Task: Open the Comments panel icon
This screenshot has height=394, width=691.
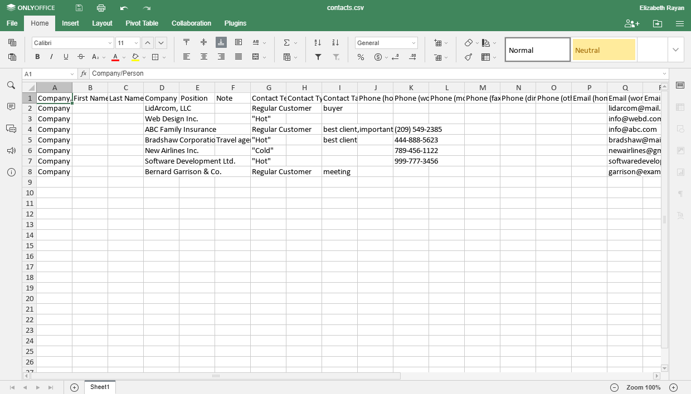Action: click(x=11, y=107)
